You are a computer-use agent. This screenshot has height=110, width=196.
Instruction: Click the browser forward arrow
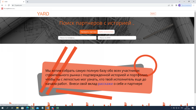5,5
